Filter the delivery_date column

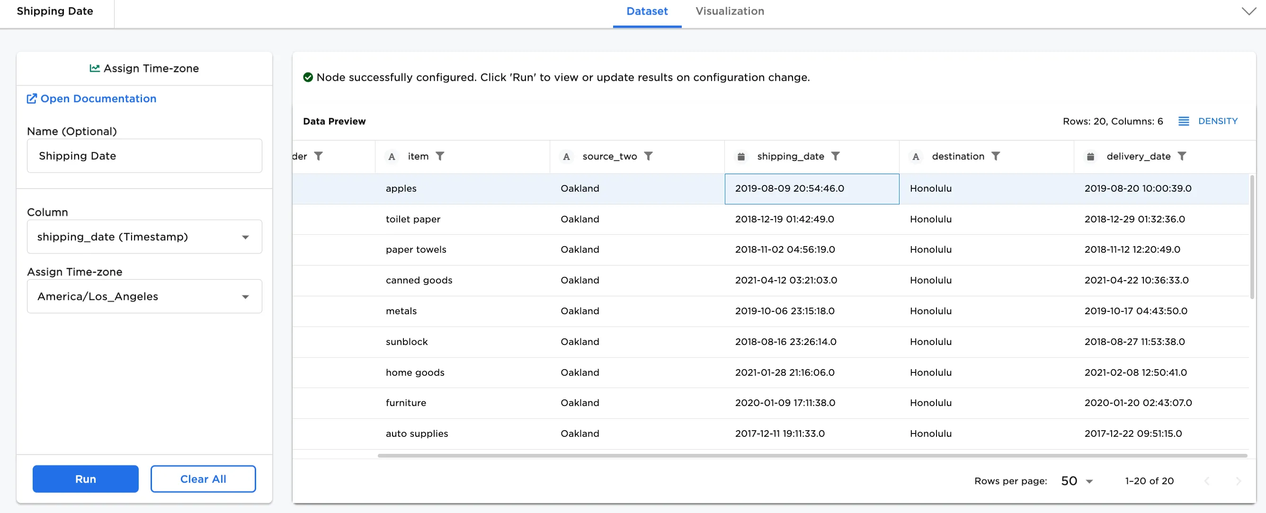click(1181, 156)
